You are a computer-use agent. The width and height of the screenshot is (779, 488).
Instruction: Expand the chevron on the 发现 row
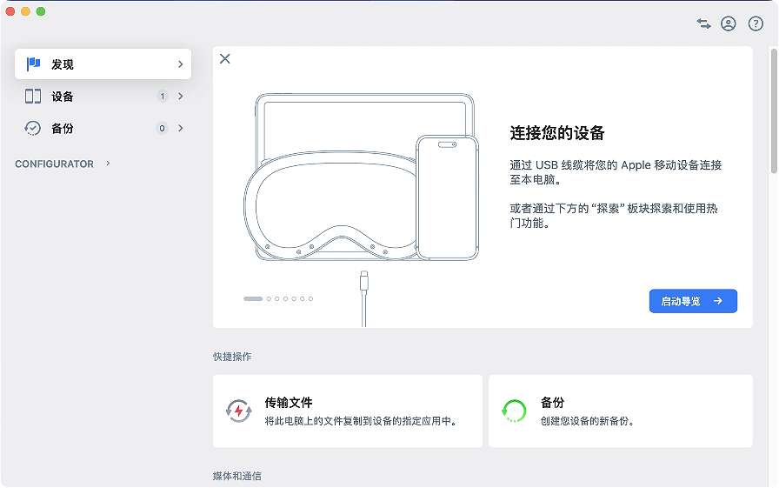(x=180, y=64)
